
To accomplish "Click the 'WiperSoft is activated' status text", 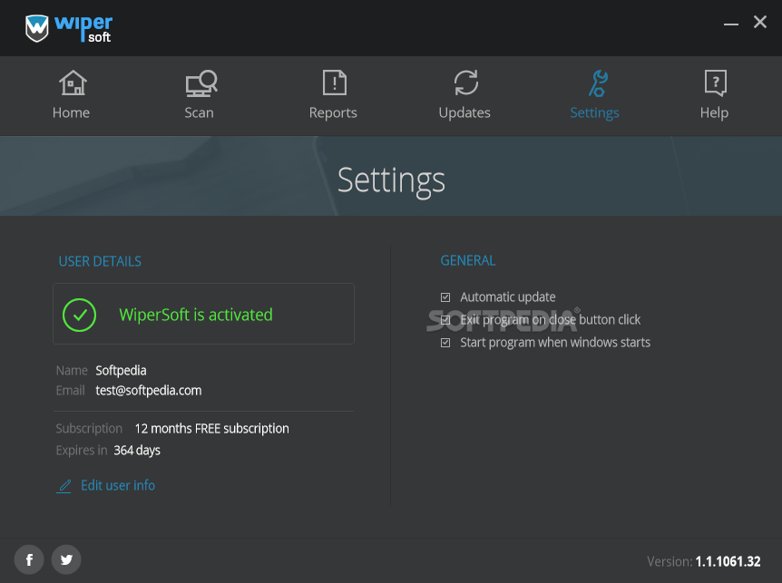I will (x=196, y=315).
